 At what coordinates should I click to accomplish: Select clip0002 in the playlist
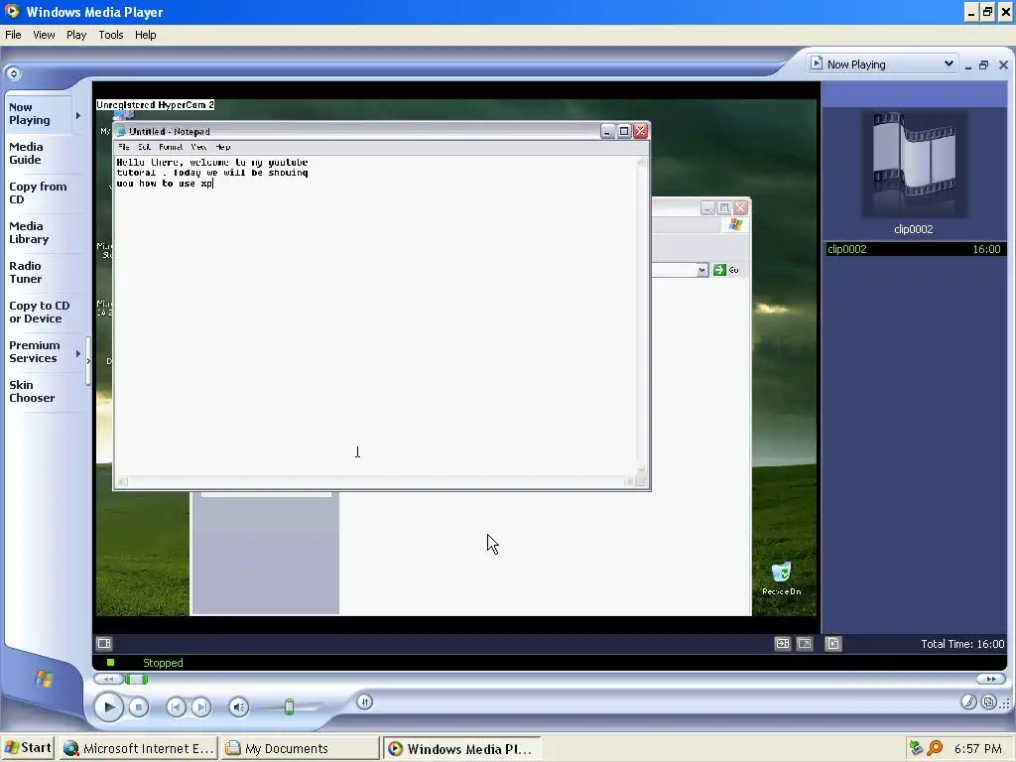[x=916, y=249]
